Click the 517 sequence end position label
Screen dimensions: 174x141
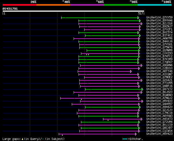click(141, 13)
